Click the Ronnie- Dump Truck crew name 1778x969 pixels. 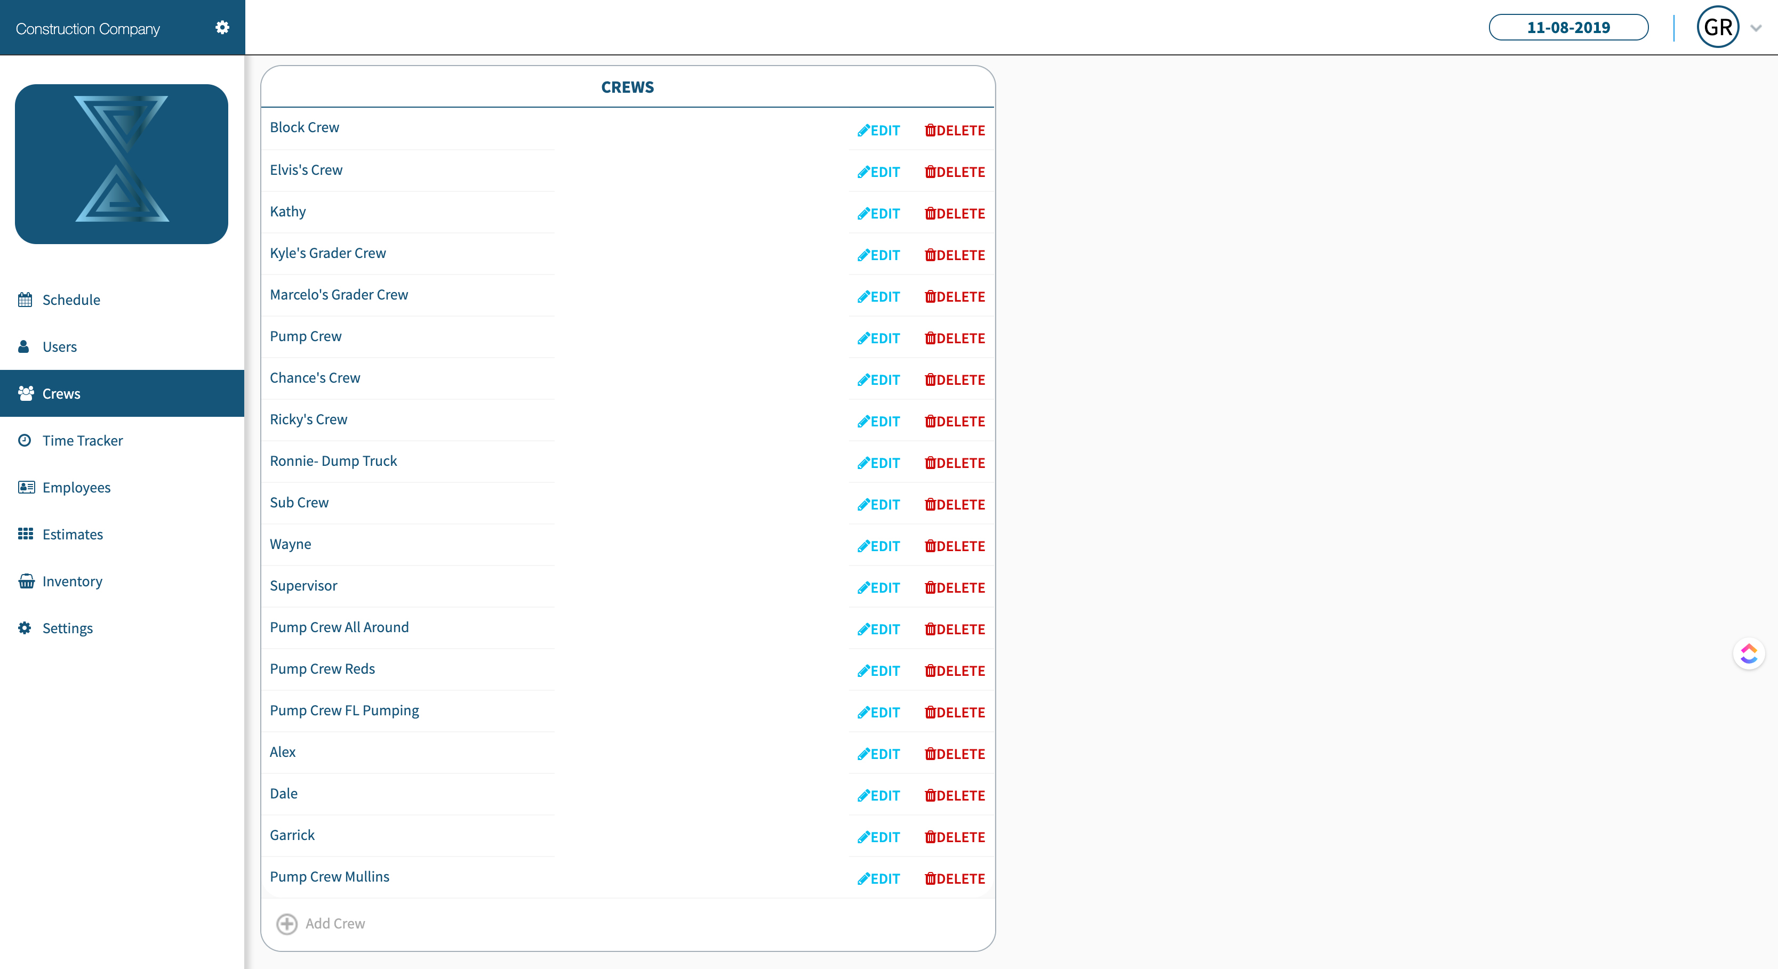[333, 461]
